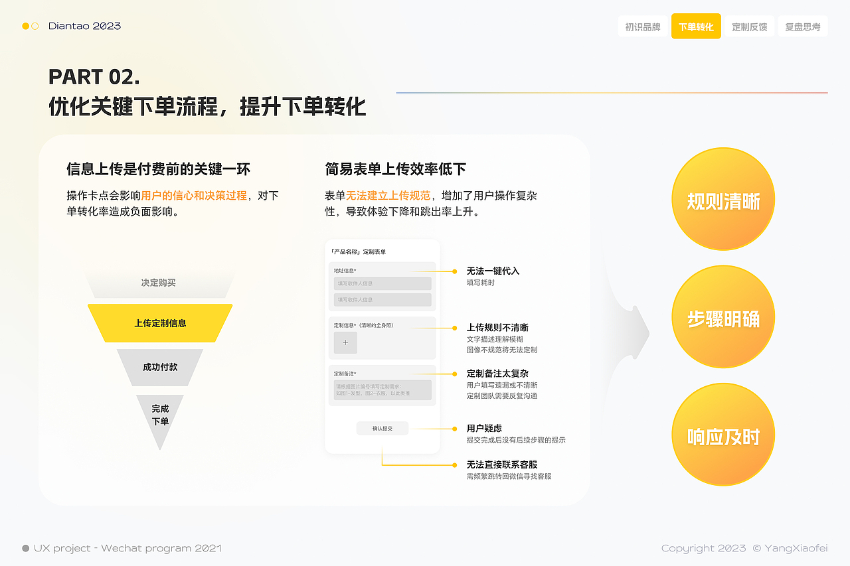
Task: Click the first 填写收件人信息 input field
Action: tap(382, 283)
